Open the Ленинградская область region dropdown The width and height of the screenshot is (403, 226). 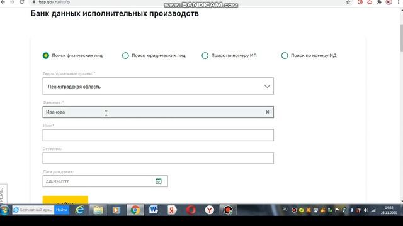(158, 87)
